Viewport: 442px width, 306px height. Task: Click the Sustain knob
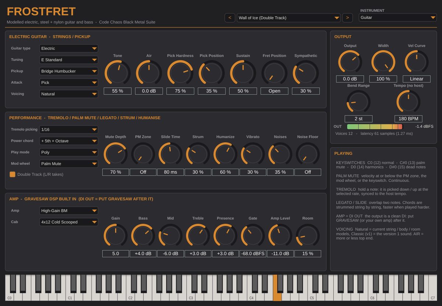coord(243,72)
